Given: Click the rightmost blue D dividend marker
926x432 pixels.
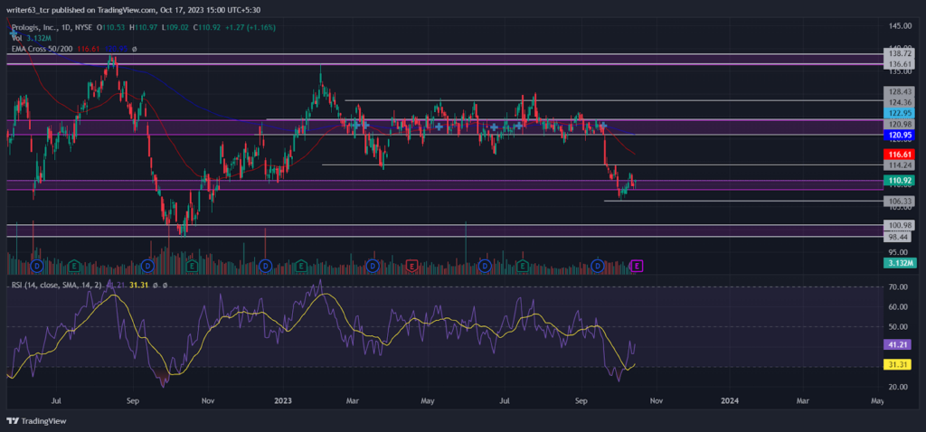Looking at the screenshot, I should click(598, 267).
